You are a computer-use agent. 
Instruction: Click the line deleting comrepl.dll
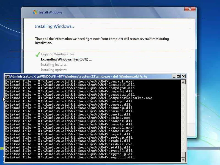69,101
